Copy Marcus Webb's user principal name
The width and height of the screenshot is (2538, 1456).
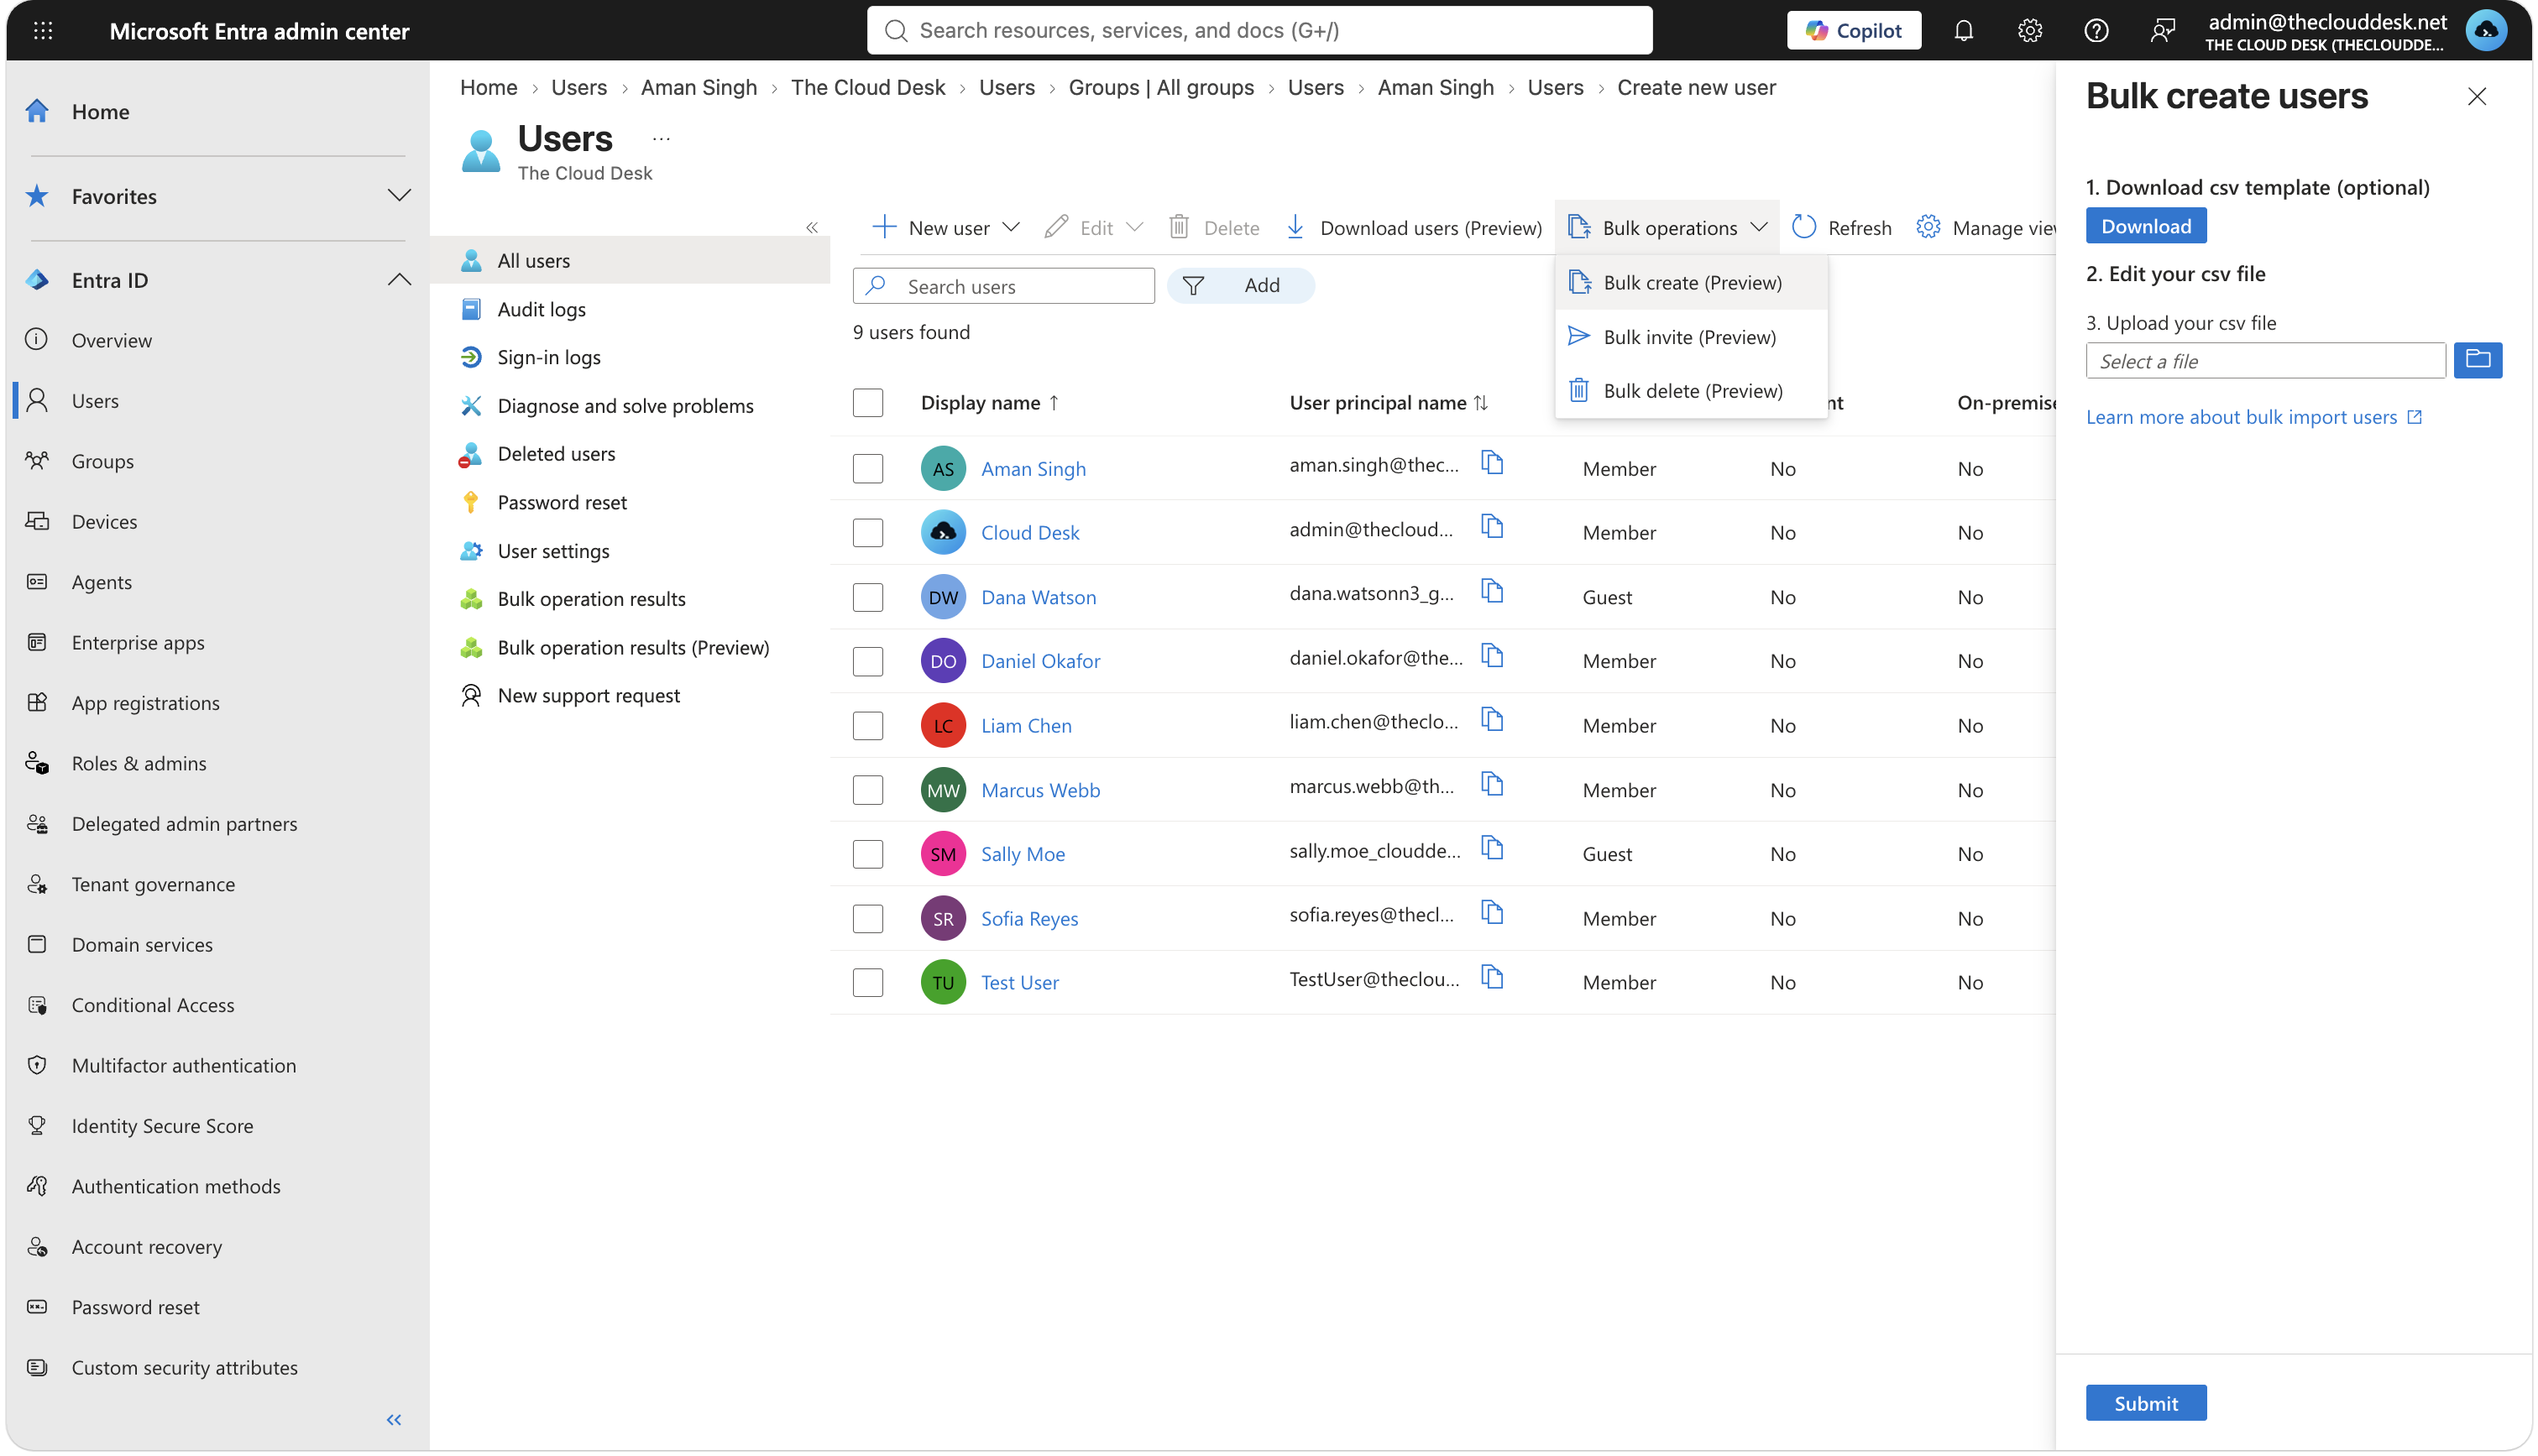[x=1492, y=784]
